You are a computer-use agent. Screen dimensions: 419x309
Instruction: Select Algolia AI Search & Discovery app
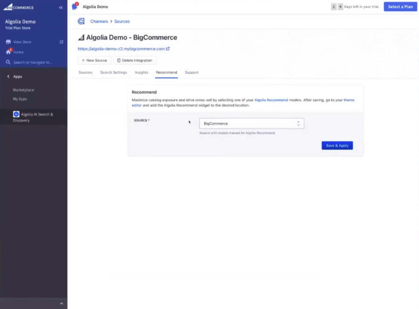click(x=33, y=117)
